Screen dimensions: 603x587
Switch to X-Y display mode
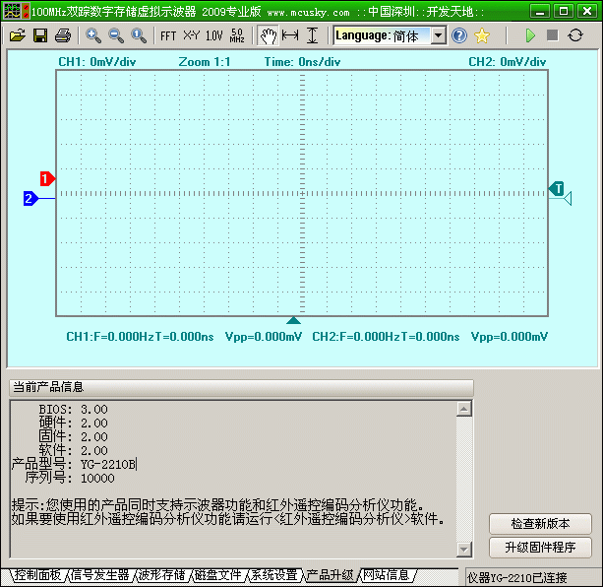(x=191, y=35)
